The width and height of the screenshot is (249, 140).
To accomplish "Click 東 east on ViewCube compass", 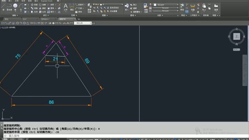I will click(x=244, y=37).
